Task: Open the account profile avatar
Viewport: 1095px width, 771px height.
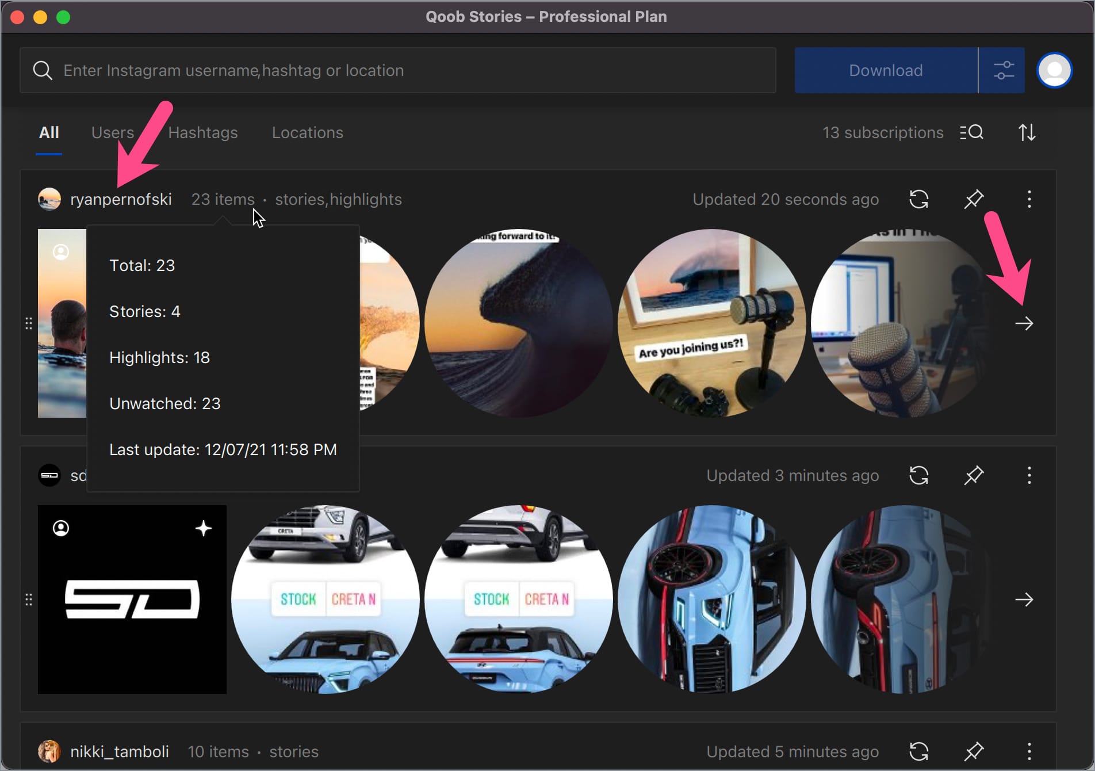Action: pos(1054,70)
